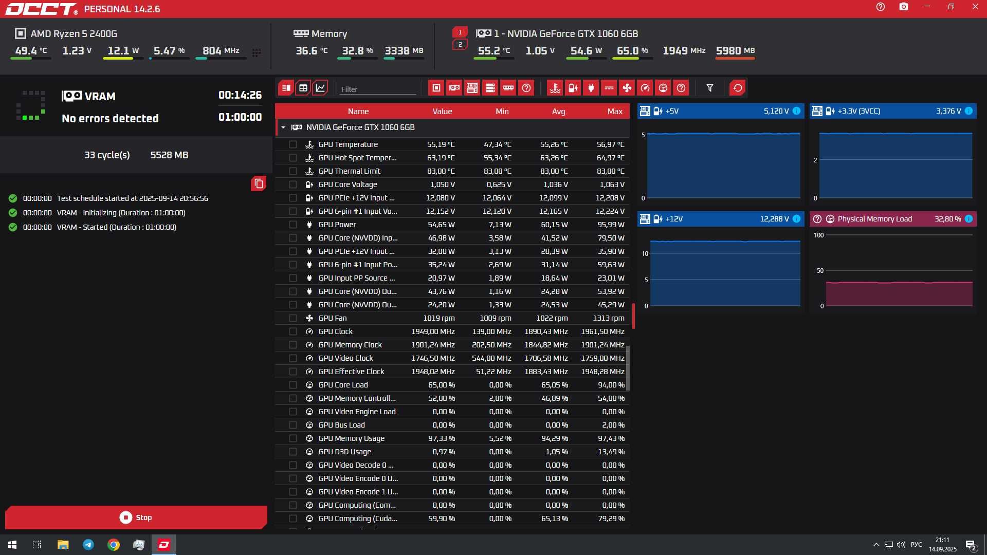Viewport: 987px width, 555px height.
Task: Reset the sensor min/max statistics
Action: point(738,88)
